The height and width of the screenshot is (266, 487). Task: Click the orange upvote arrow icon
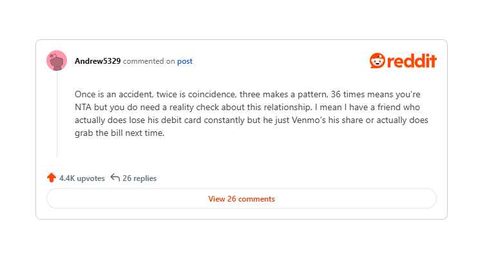pyautogui.click(x=52, y=178)
